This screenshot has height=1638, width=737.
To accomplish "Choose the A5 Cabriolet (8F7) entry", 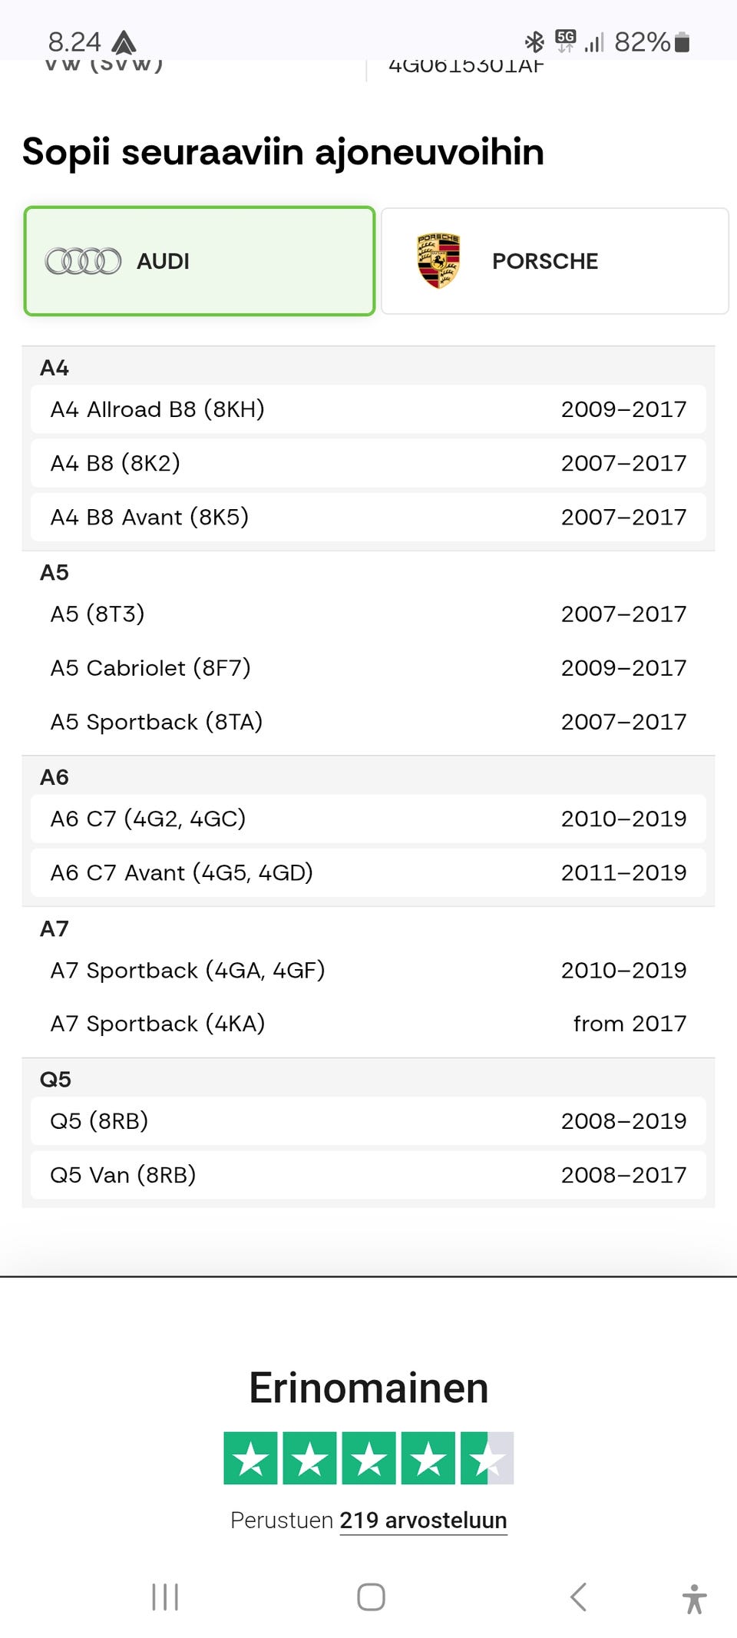I will point(368,667).
